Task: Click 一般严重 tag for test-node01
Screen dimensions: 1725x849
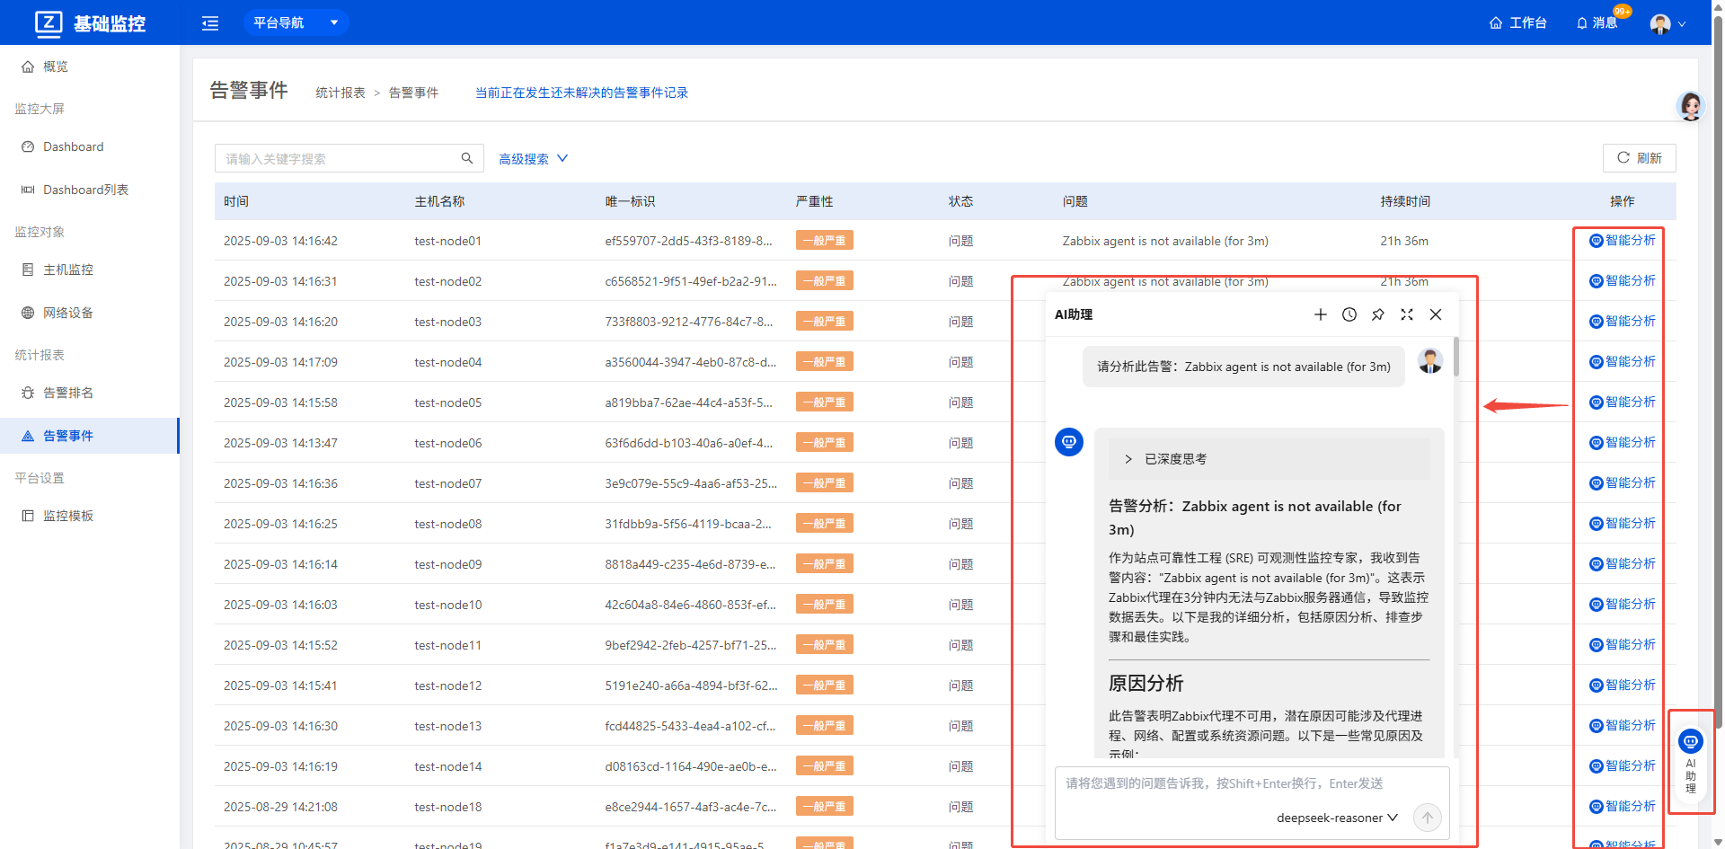Action: click(x=824, y=241)
